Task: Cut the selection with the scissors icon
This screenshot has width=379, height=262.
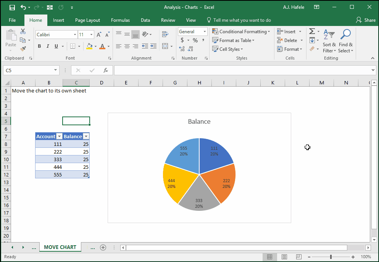Action: [23, 31]
